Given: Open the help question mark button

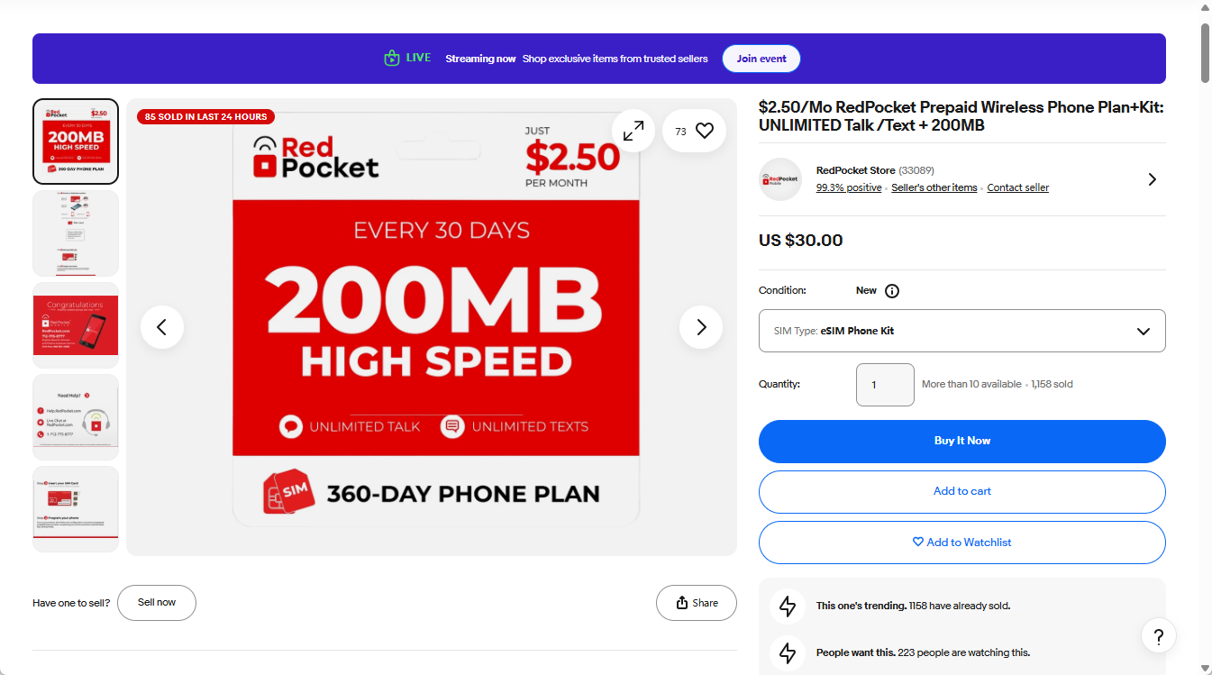Looking at the screenshot, I should (x=1159, y=635).
